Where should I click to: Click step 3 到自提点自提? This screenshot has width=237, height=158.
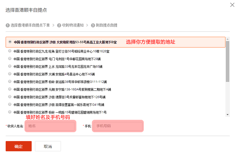(104, 25)
